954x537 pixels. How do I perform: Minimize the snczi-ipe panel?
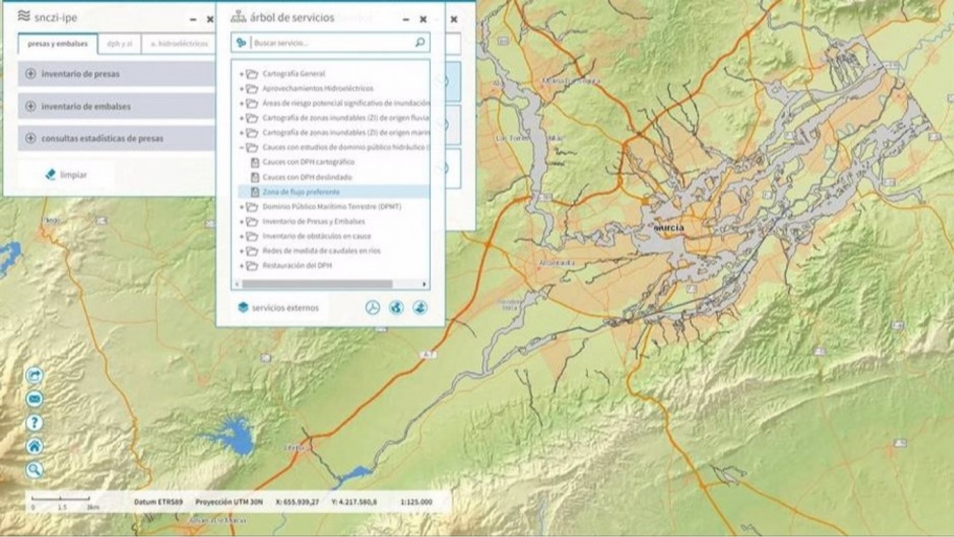[194, 19]
